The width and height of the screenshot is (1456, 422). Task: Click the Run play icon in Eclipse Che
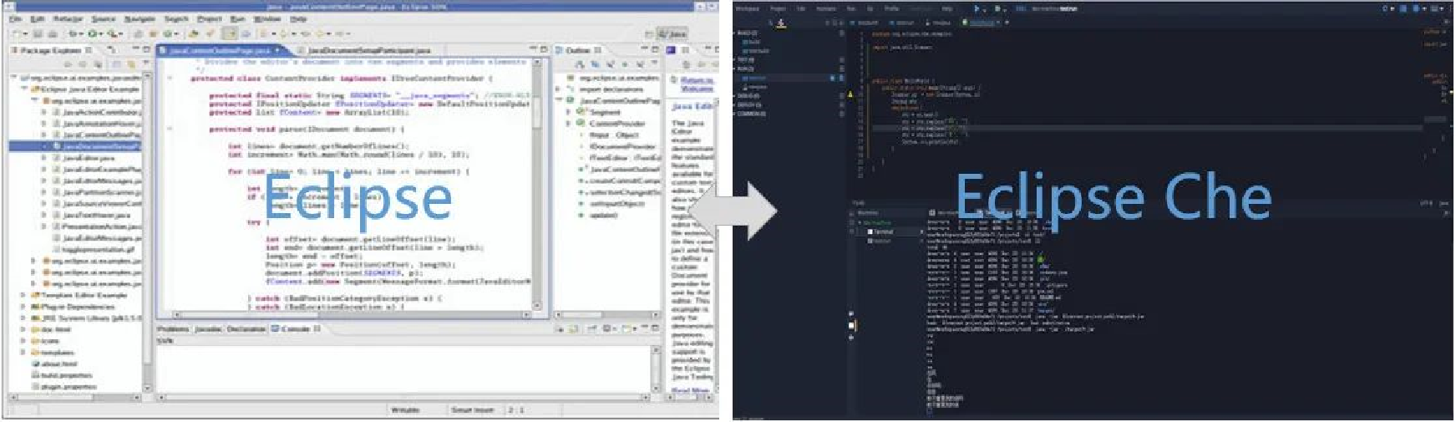click(x=977, y=8)
